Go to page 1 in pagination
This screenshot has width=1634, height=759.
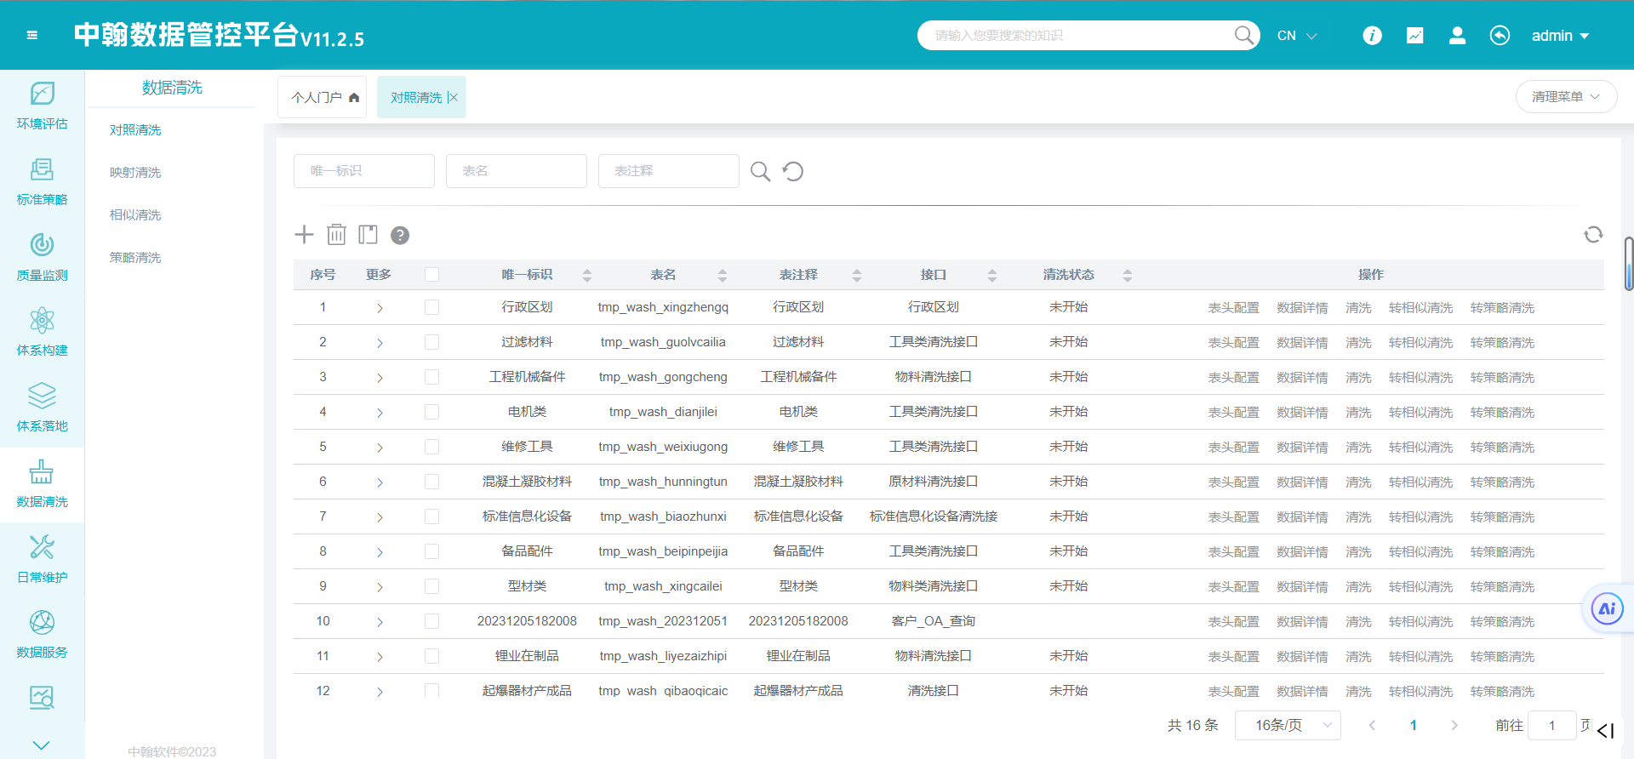pos(1413,725)
